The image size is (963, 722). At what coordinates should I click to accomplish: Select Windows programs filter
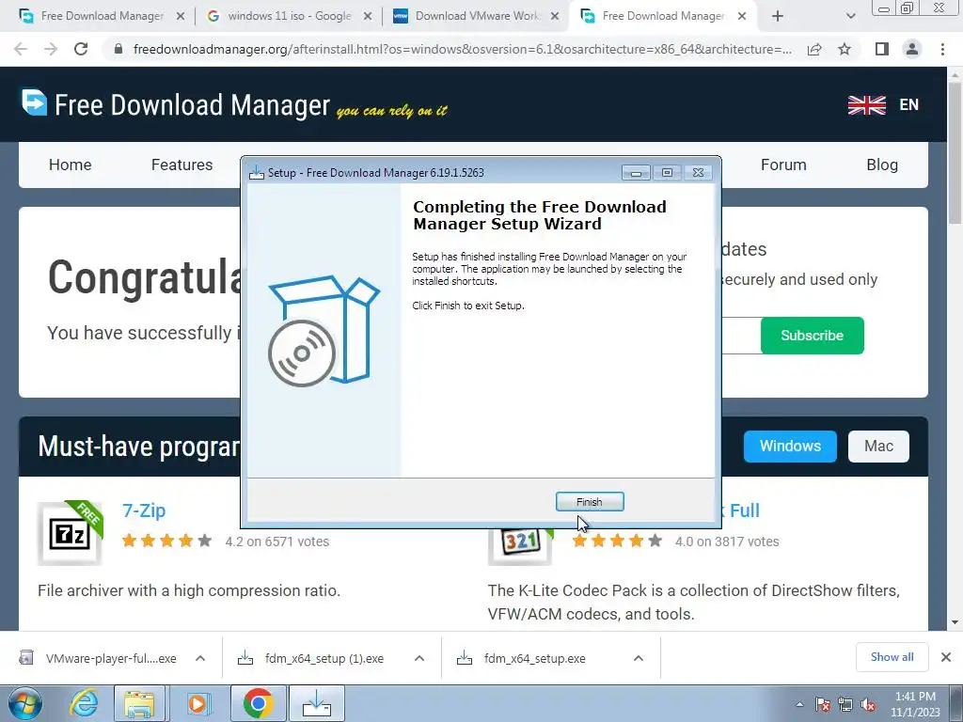790,446
